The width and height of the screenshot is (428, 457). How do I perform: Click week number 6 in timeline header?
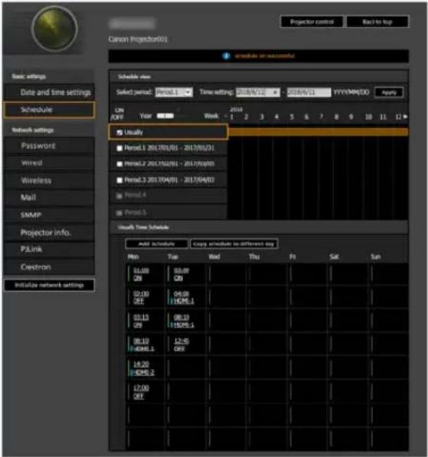click(x=306, y=117)
